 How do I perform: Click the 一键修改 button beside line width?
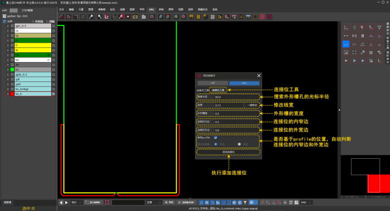point(252,105)
